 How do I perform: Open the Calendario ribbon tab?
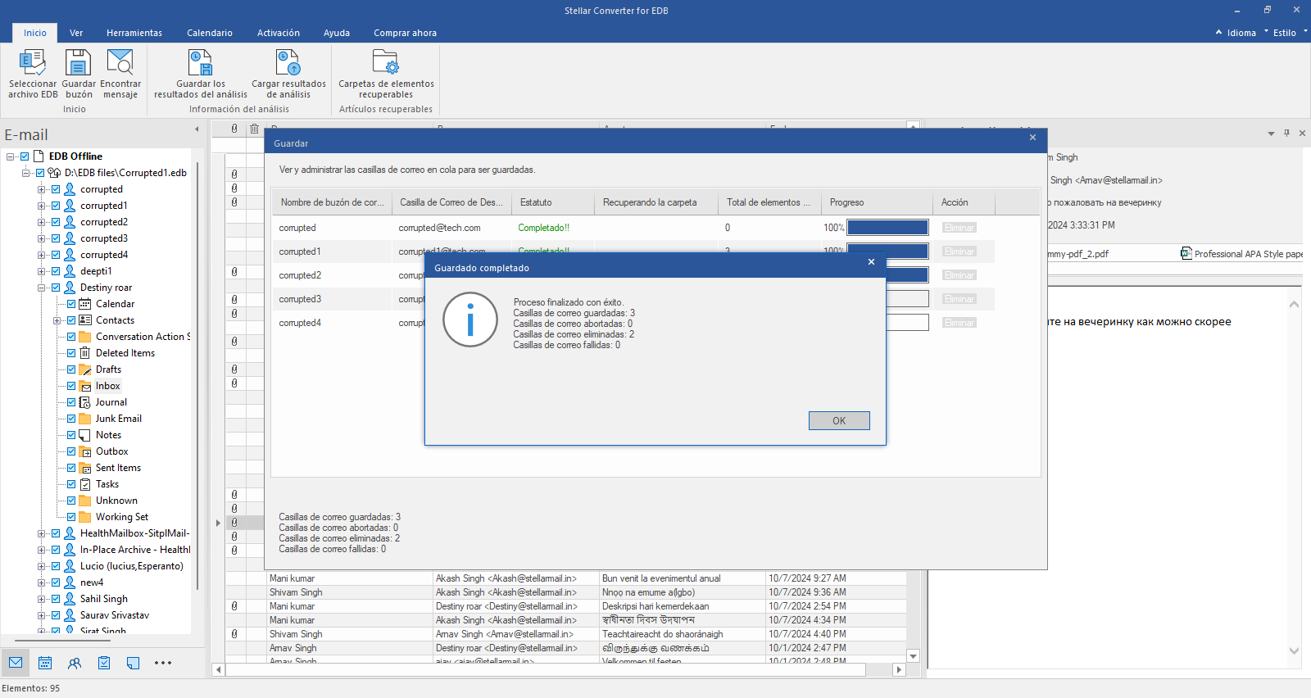(210, 33)
